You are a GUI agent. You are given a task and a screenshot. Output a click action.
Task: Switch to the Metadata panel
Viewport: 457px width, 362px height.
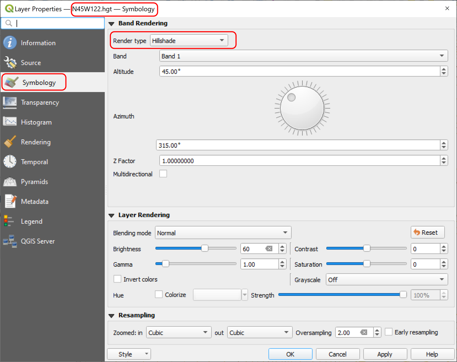(10, 201)
